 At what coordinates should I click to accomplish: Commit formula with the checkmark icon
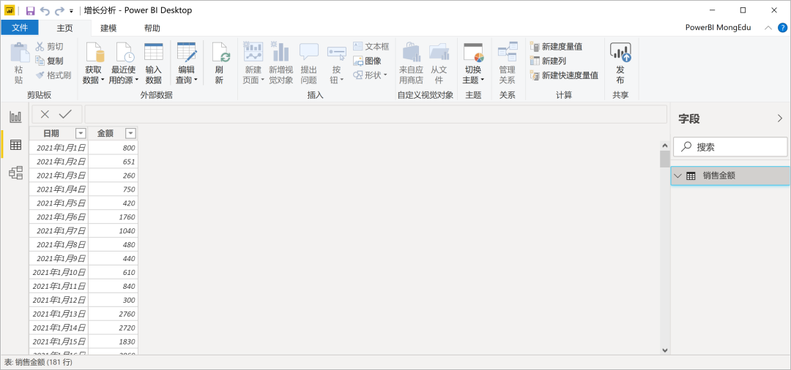coord(65,114)
